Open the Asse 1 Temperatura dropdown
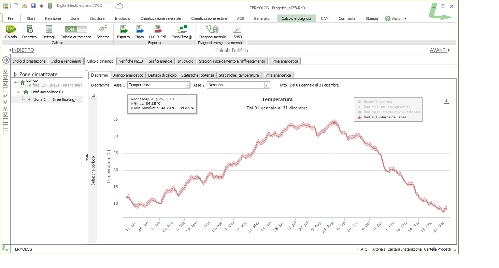Image resolution: width=499 pixels, height=268 pixels. [x=187, y=85]
